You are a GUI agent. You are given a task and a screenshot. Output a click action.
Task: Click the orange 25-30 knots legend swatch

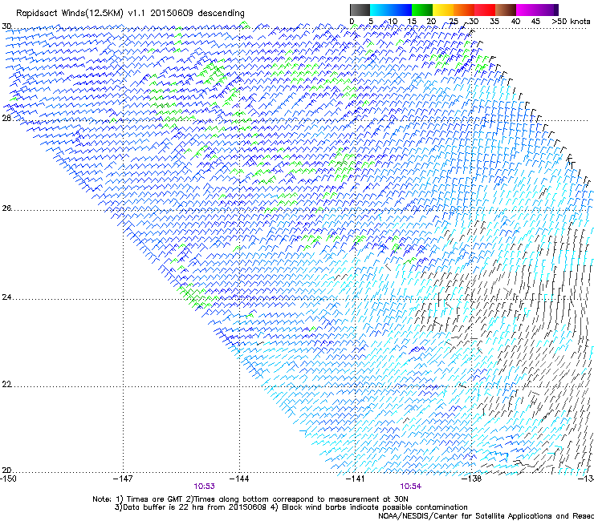(x=463, y=10)
